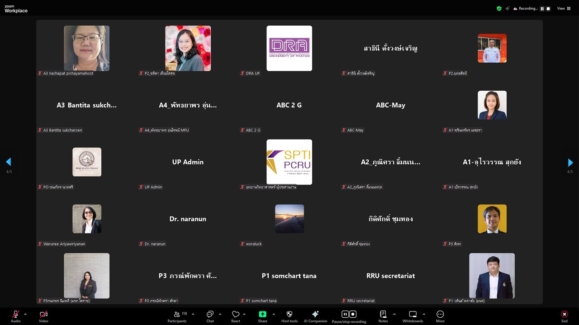Pause recording in the bottom toolbar
This screenshot has width=579, height=325.
[x=345, y=314]
